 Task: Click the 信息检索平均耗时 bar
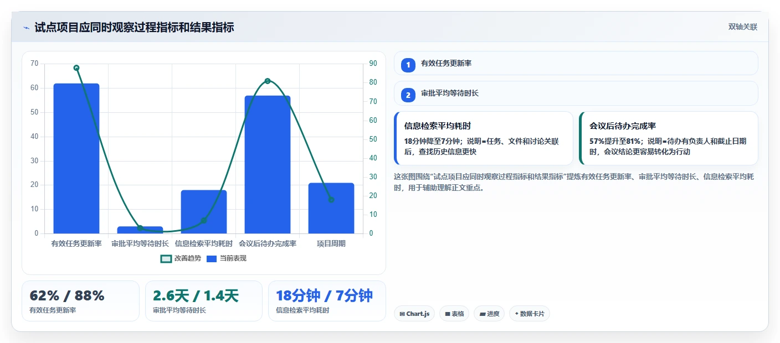coord(204,212)
